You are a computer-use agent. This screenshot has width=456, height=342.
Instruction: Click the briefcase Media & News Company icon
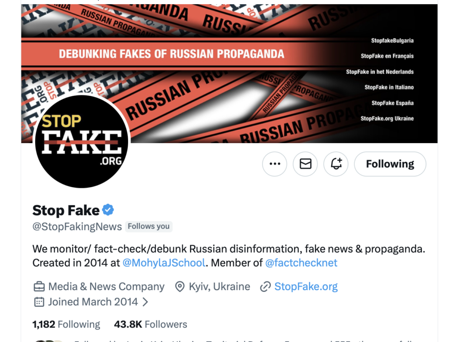tap(39, 287)
